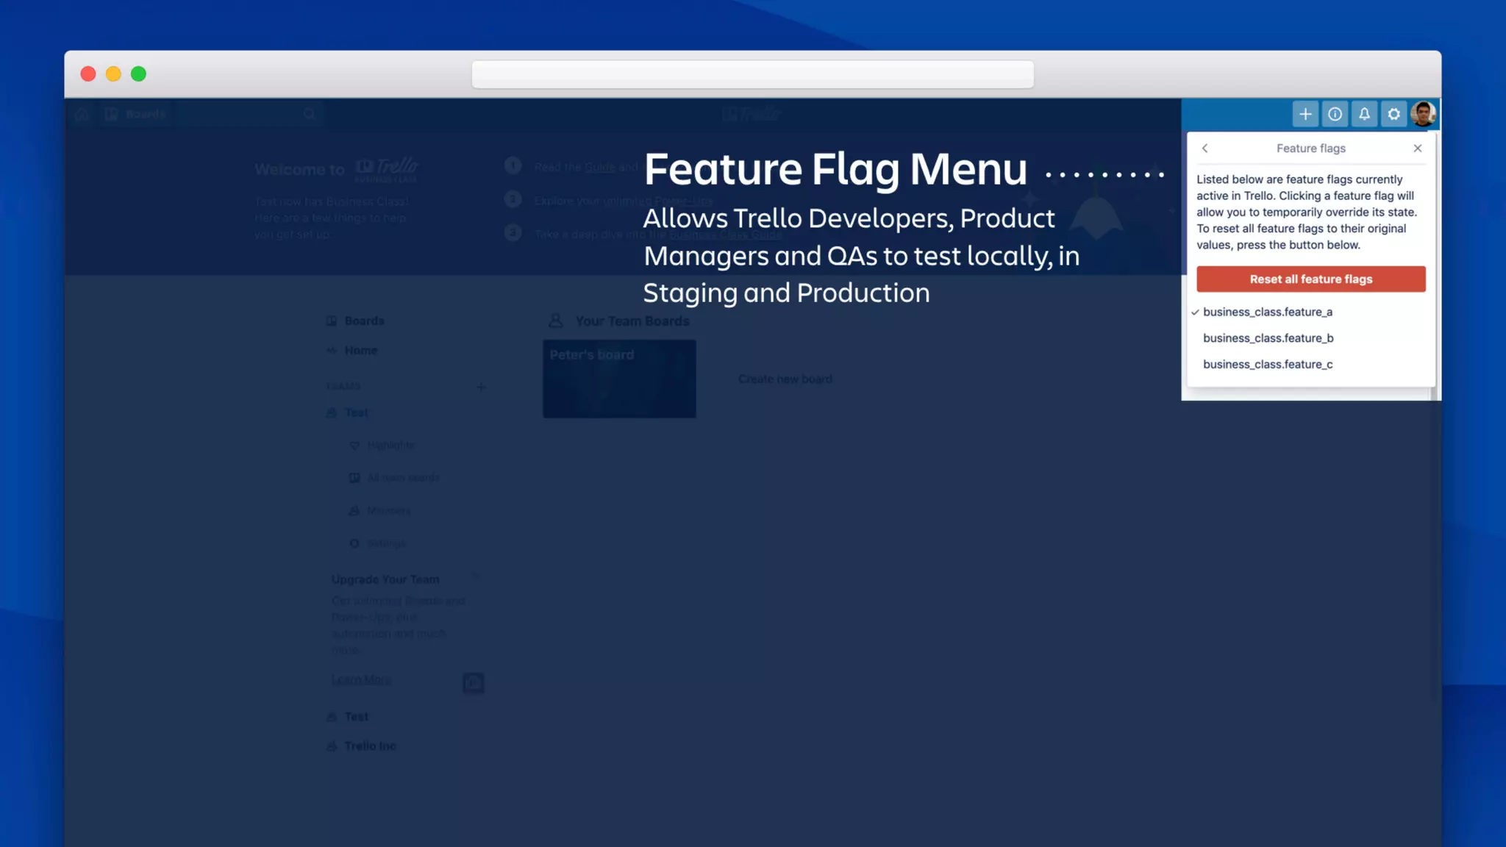Toggle business_class.feature_b flag

[x=1310, y=338]
